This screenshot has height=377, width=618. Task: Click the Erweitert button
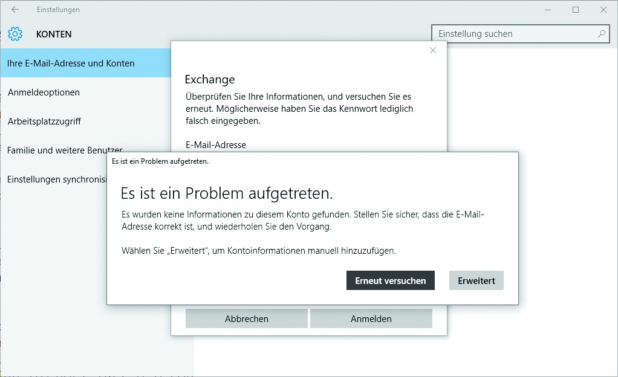[477, 280]
